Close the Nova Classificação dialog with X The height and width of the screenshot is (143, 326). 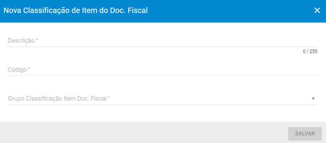[317, 11]
